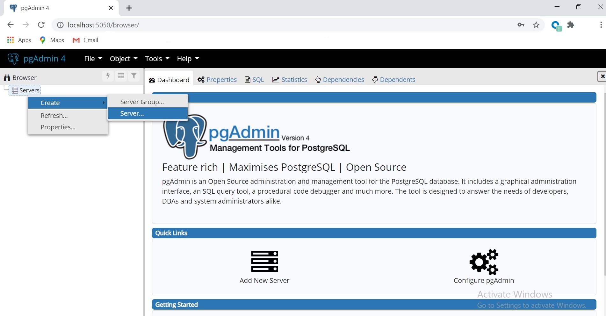Open the File menu dropdown
Image resolution: width=606 pixels, height=316 pixels.
tap(93, 59)
